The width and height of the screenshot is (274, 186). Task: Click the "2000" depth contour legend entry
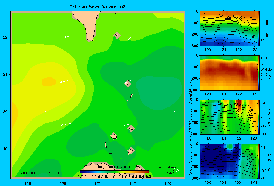pos(43,173)
